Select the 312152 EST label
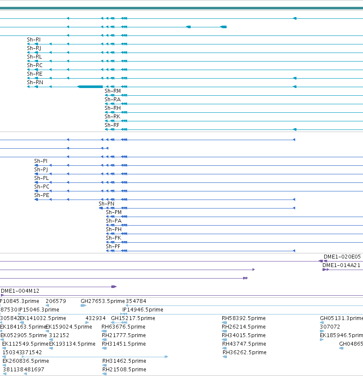The width and height of the screenshot is (363, 376). click(x=59, y=335)
